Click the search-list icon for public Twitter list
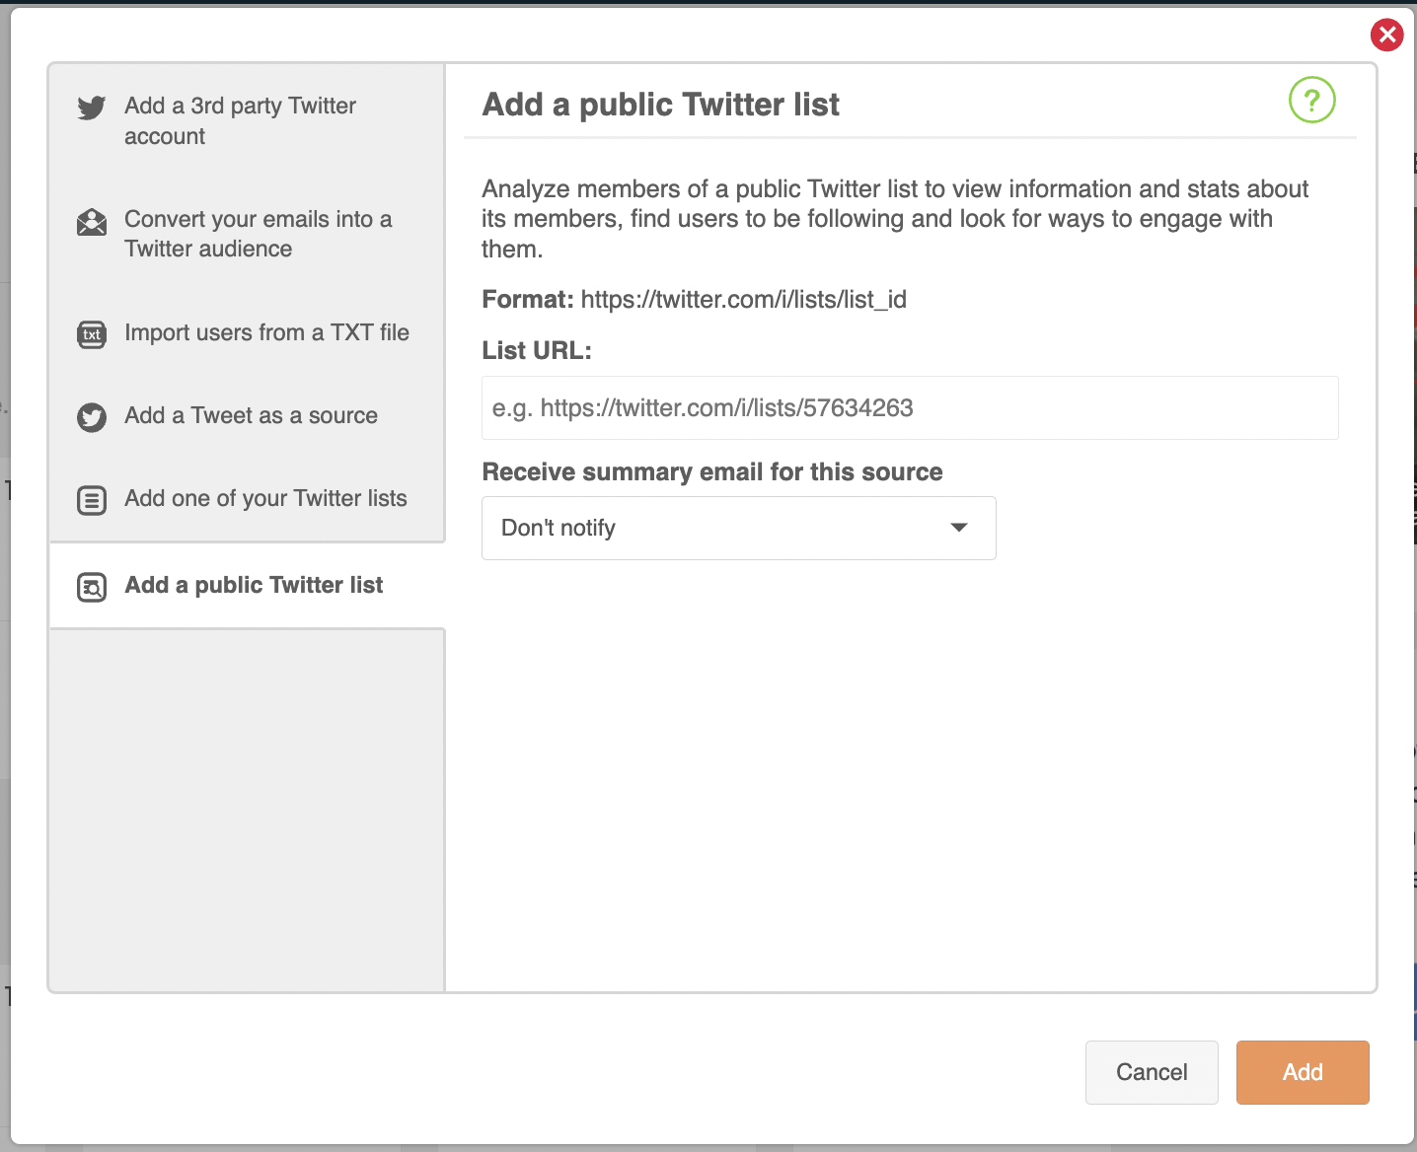 pyautogui.click(x=92, y=588)
